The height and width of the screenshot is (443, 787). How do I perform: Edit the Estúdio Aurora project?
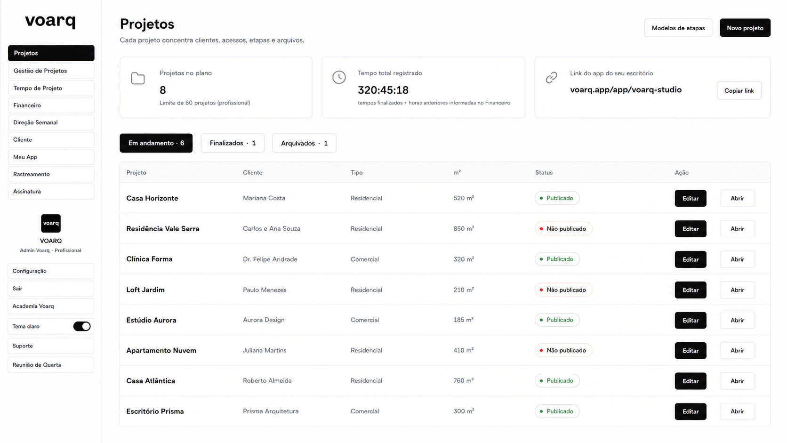tap(691, 320)
